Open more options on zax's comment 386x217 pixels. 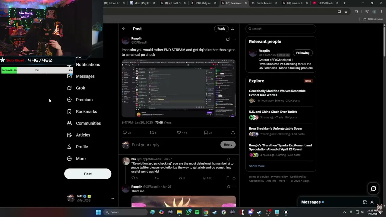(234, 159)
